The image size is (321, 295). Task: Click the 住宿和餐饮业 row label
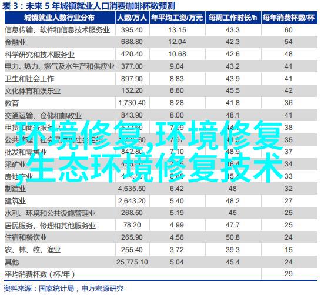pyautogui.click(x=26, y=237)
